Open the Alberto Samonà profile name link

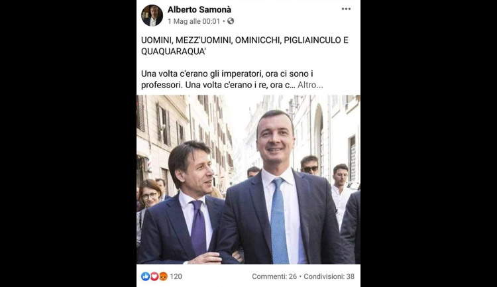(x=199, y=10)
